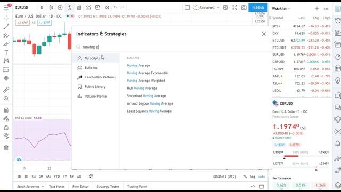Open the Strategy Tester tab

(108, 187)
